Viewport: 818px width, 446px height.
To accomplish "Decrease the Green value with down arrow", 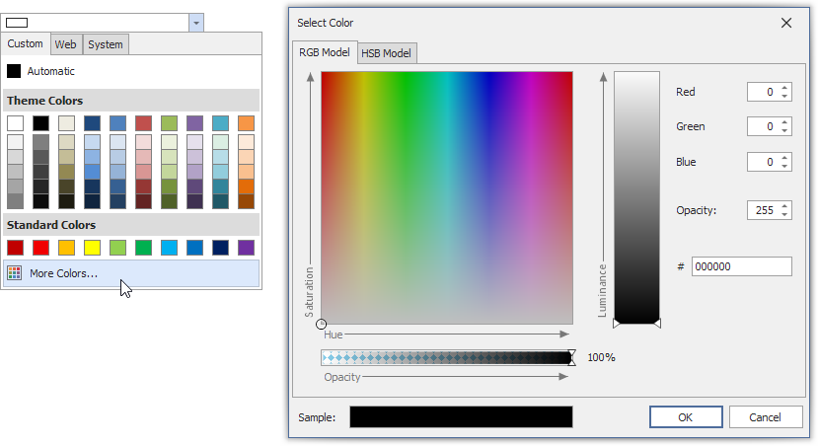I will 784,130.
